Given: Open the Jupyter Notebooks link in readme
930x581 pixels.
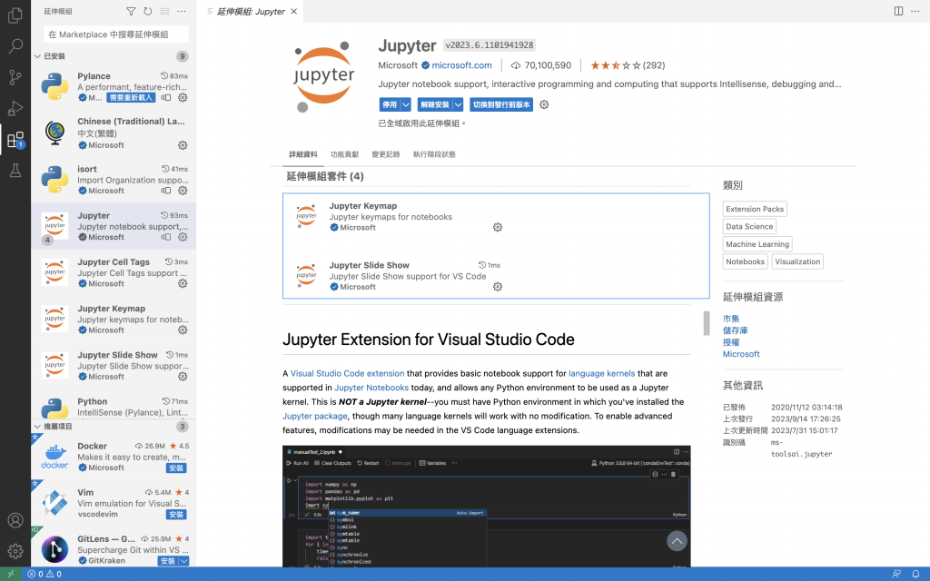Looking at the screenshot, I should click(x=371, y=387).
